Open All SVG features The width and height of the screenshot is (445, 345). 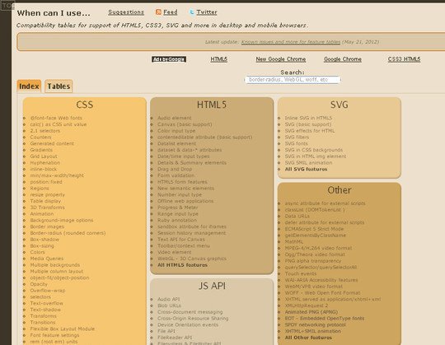point(306,170)
